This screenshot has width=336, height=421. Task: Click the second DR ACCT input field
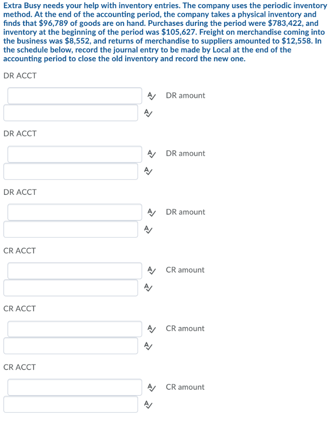(x=74, y=154)
